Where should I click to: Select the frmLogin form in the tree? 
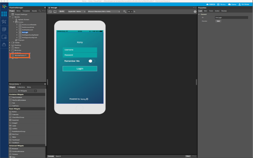pos(25,32)
